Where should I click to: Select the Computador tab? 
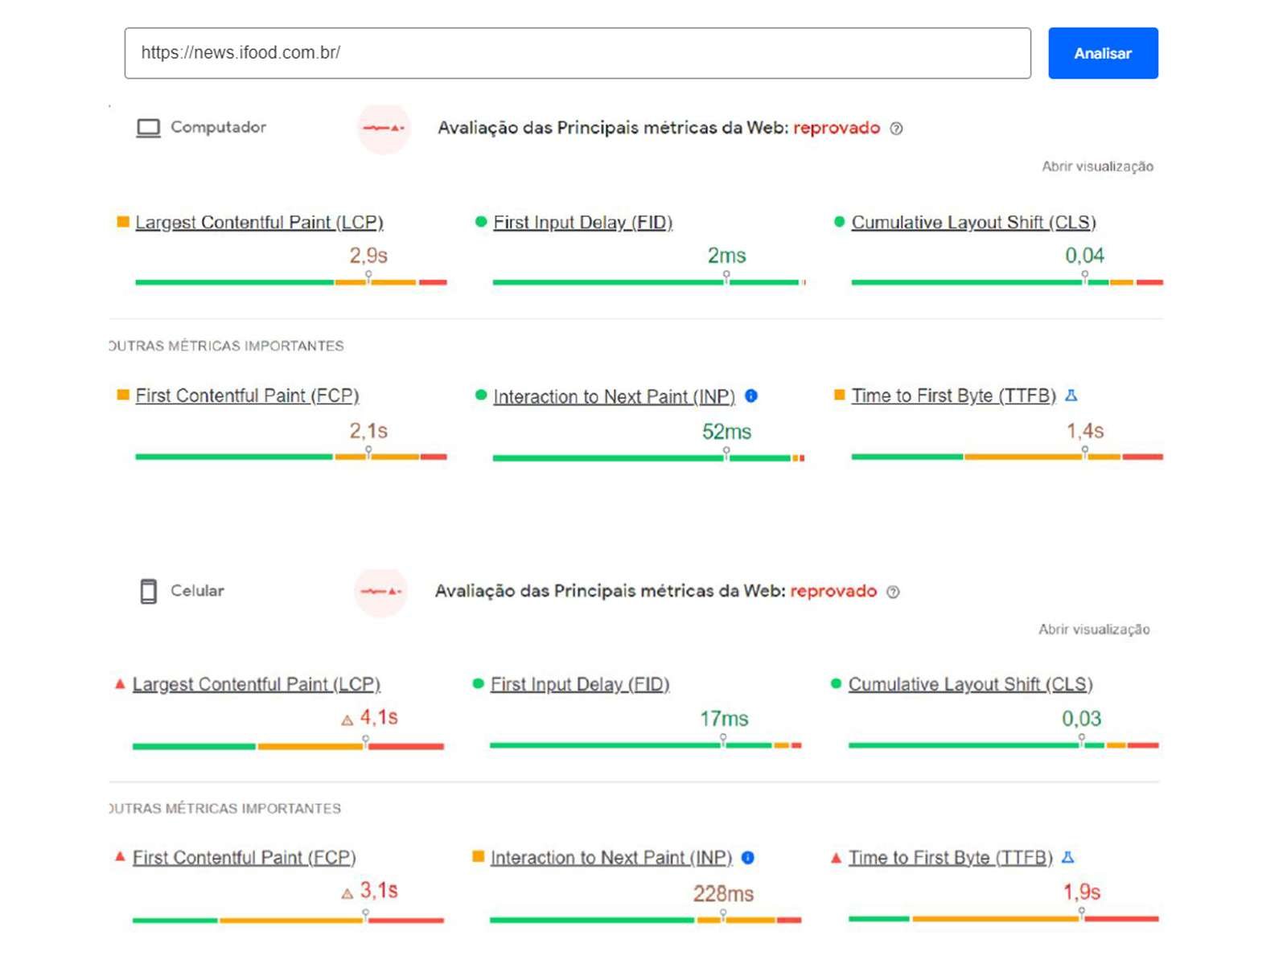[202, 127]
